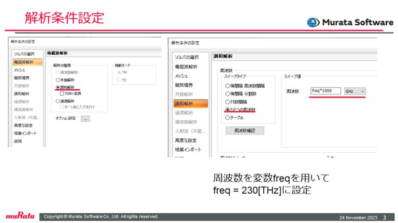This screenshot has width=398, height=223.
Task: Select 説明 in the left dialog sidebar
Action: [x=18, y=141]
